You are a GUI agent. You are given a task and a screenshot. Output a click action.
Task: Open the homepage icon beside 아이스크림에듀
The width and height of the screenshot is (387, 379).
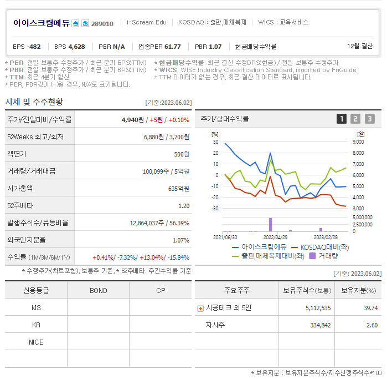75,23
